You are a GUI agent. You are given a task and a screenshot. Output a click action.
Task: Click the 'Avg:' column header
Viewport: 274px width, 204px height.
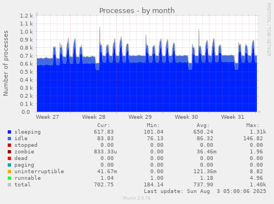tap(203, 125)
